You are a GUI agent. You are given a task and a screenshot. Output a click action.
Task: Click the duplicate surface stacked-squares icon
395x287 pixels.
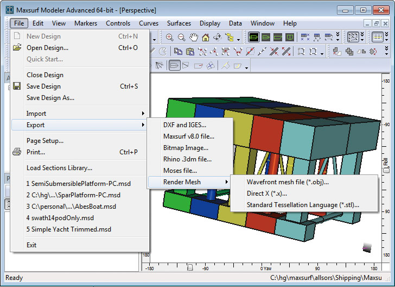(349, 52)
